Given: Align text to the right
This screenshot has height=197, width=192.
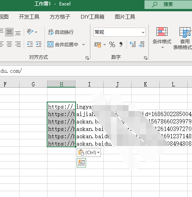Looking at the screenshot, I should (18, 44).
